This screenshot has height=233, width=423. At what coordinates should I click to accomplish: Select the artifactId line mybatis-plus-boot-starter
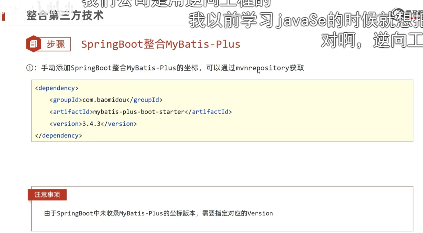point(141,112)
